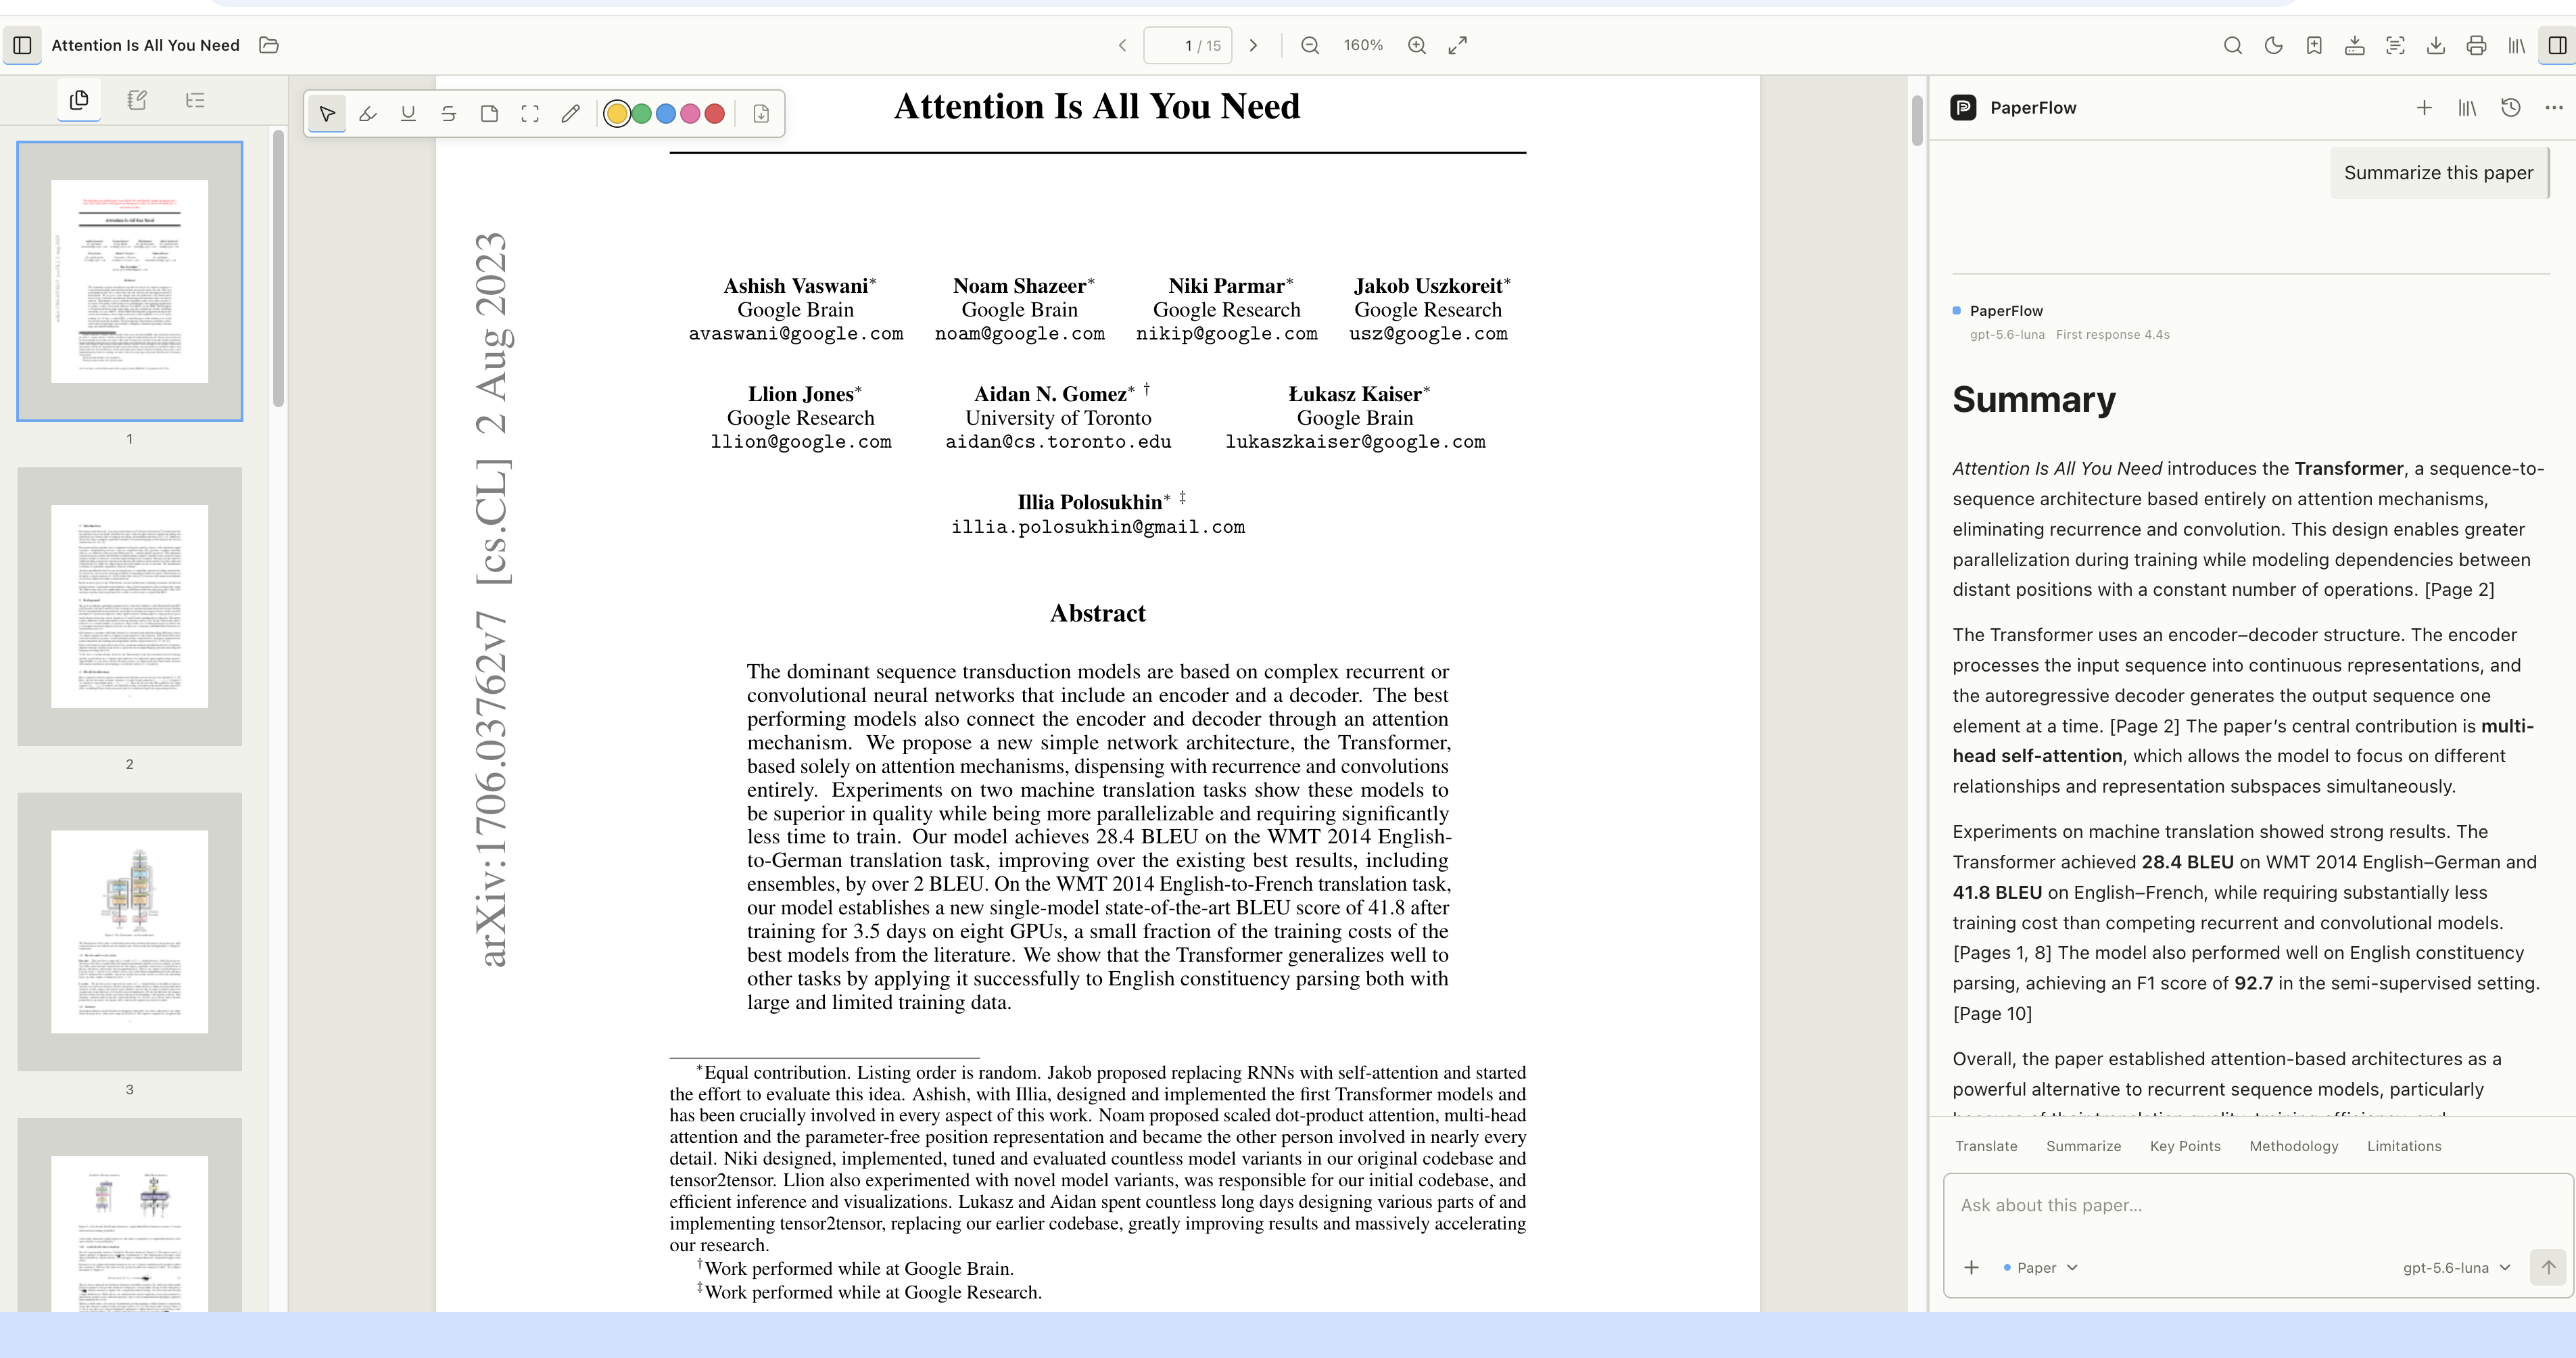This screenshot has height=1358, width=2576.
Task: Pick the blue highlight color swatch
Action: pyautogui.click(x=666, y=114)
